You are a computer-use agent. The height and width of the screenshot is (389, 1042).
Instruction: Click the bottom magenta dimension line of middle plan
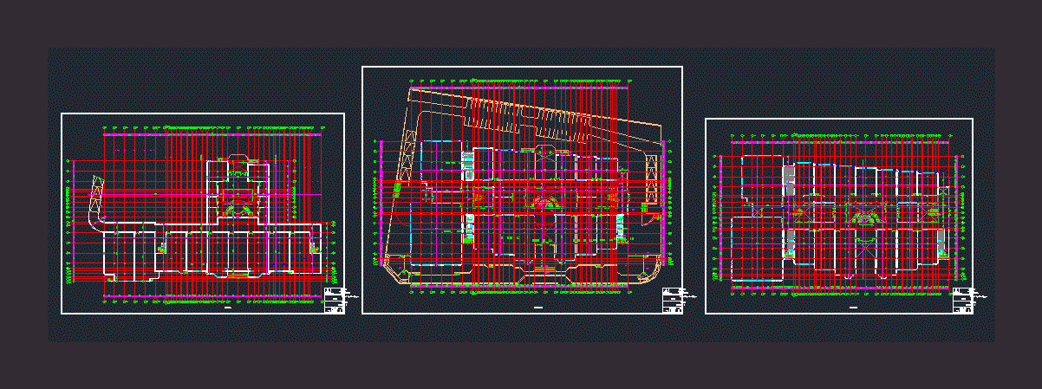520,286
